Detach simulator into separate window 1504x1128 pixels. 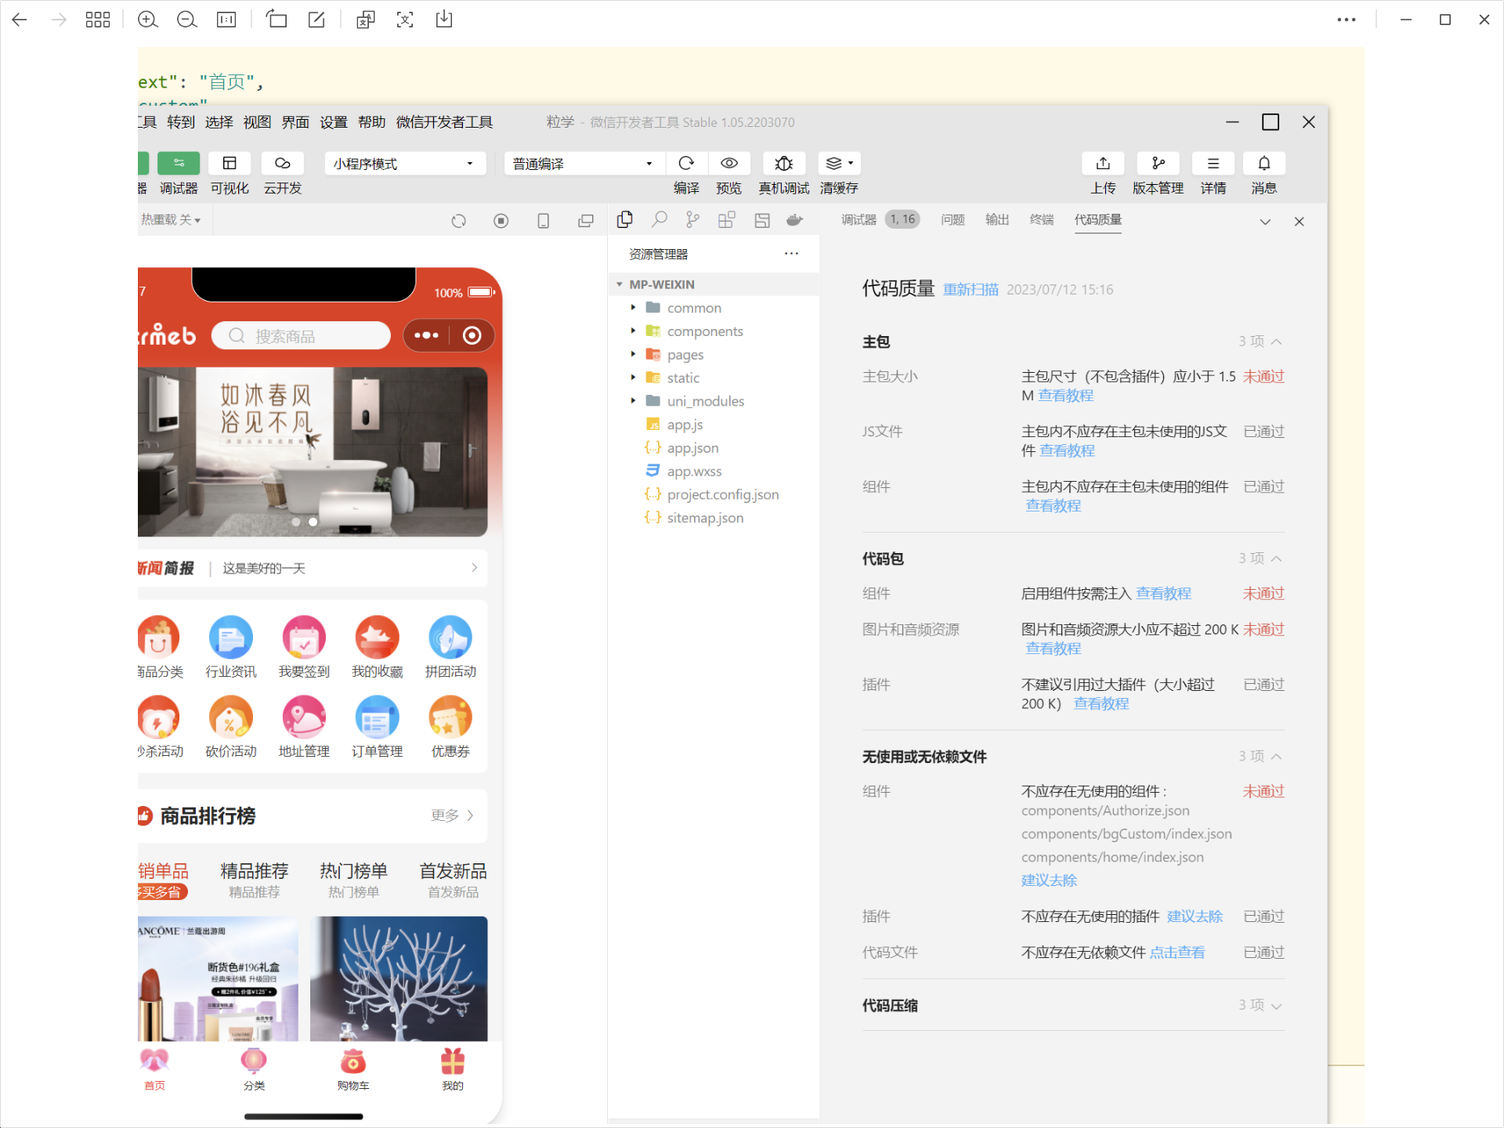point(586,221)
